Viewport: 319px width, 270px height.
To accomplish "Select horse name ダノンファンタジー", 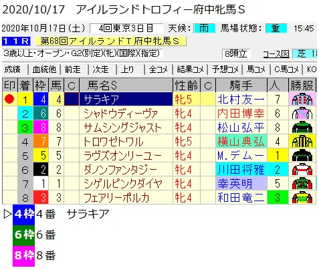I will pos(120,169).
